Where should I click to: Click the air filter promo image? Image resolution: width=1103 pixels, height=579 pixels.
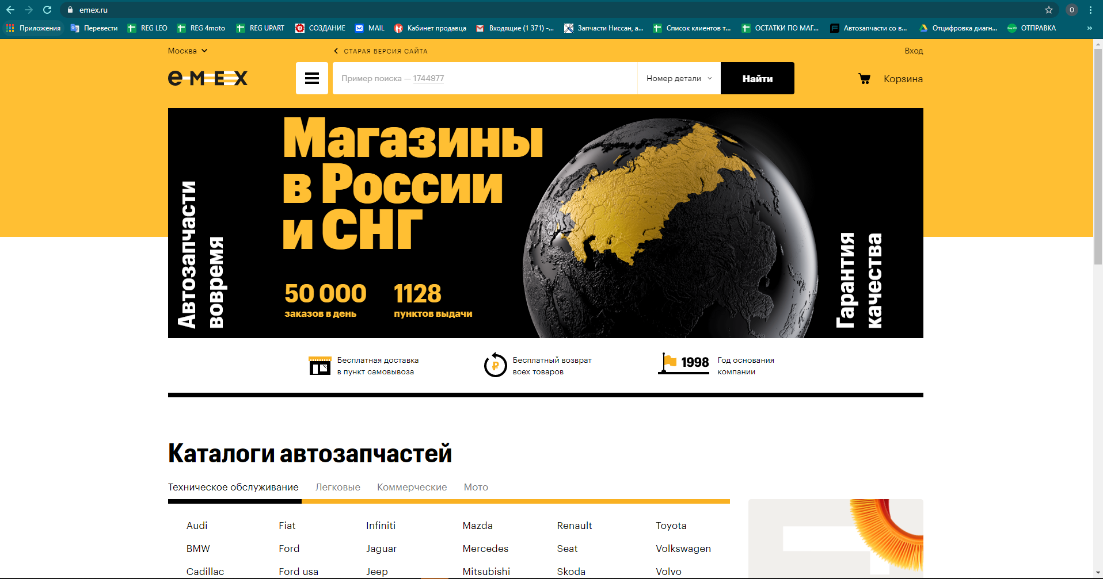tap(836, 539)
